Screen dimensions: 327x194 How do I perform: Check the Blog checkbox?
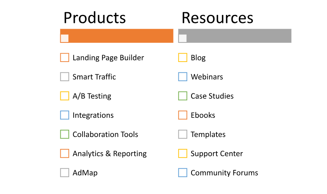(x=183, y=58)
